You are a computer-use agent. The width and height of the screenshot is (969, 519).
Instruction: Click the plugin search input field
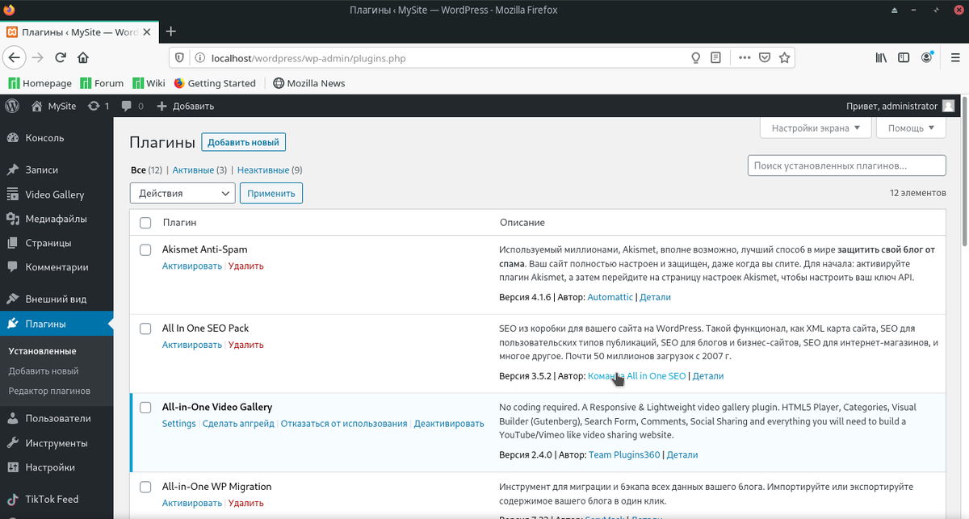click(x=846, y=165)
